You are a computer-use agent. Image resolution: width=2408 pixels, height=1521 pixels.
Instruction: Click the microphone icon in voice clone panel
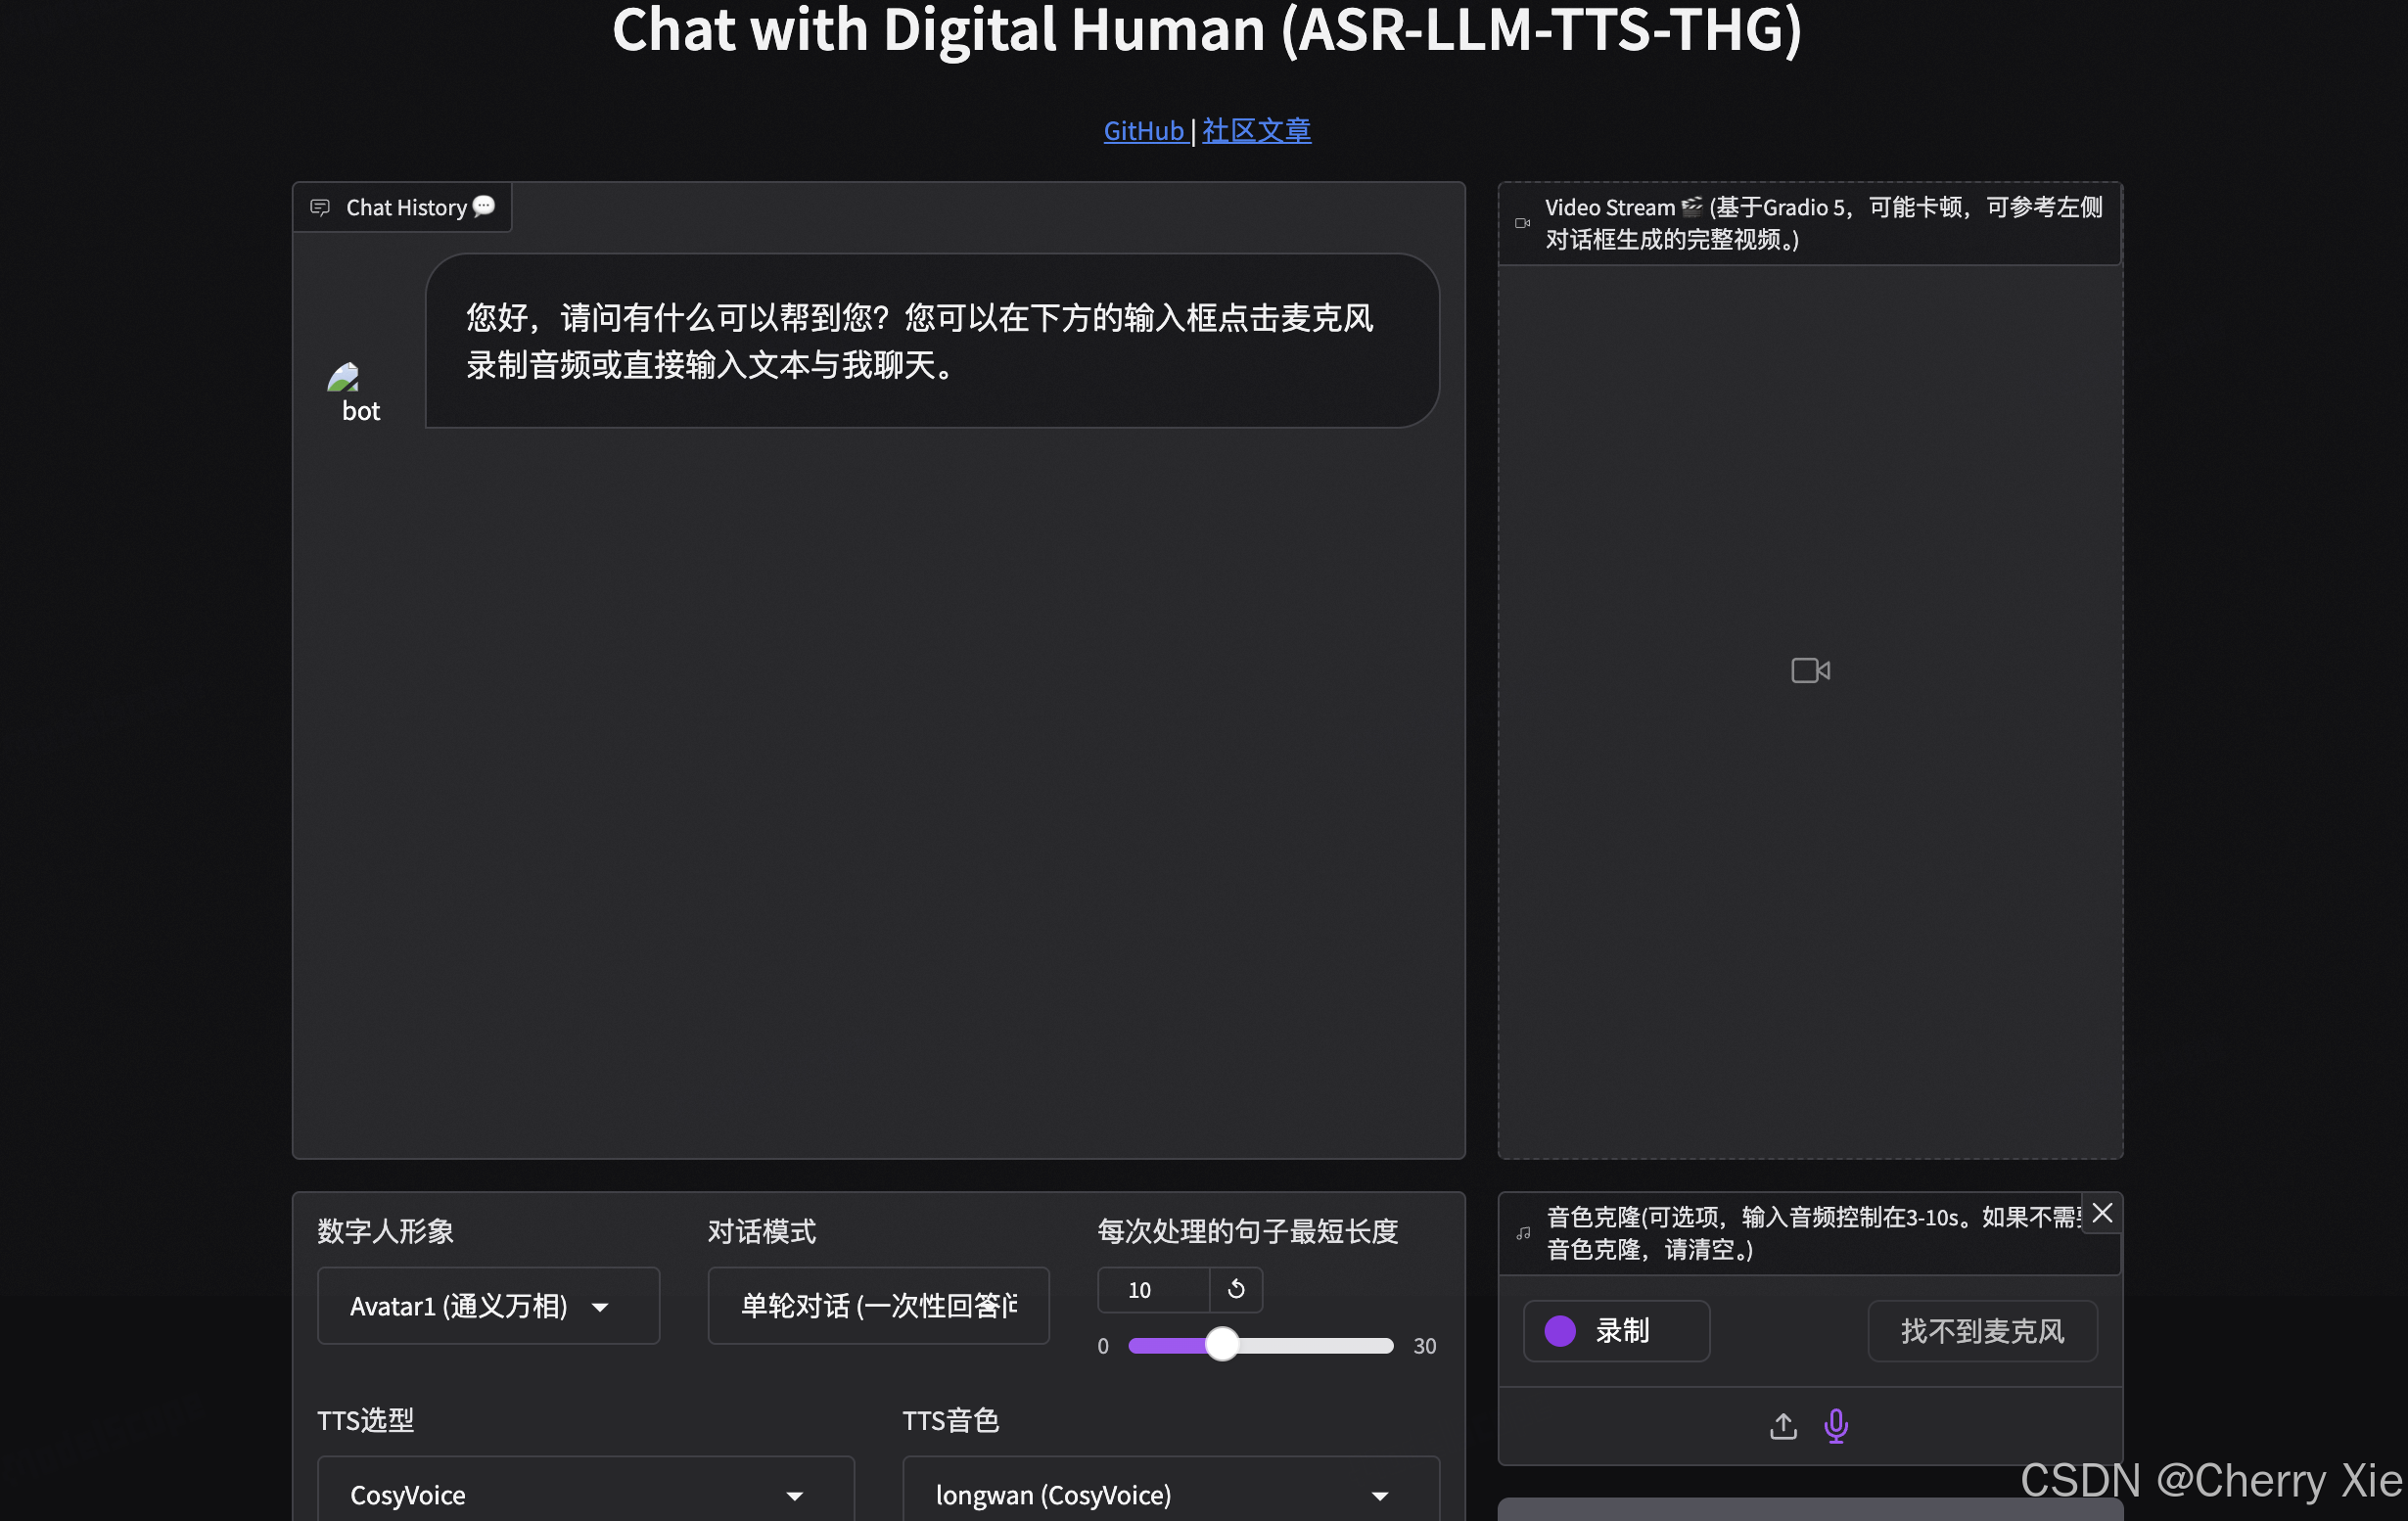[x=1836, y=1425]
